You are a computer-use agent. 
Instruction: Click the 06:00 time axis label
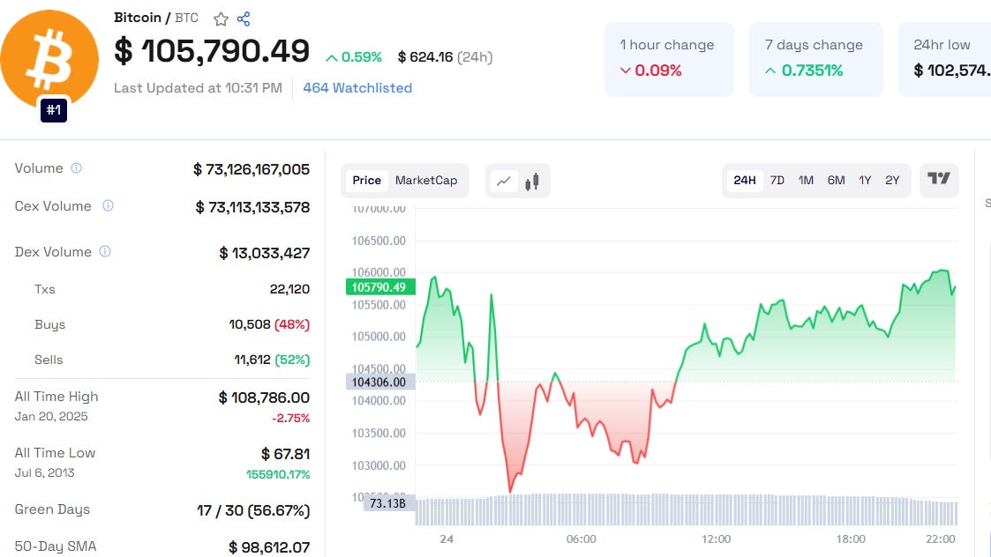point(581,538)
